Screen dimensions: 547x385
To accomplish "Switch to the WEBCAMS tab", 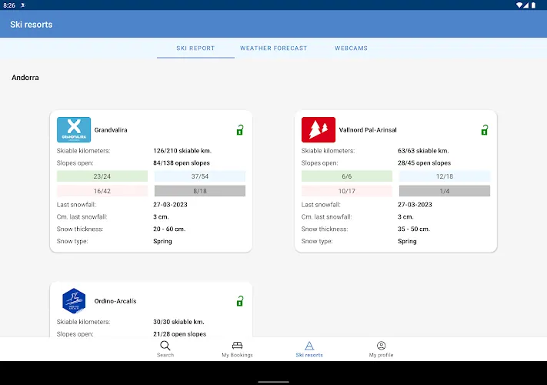I will 351,49.
